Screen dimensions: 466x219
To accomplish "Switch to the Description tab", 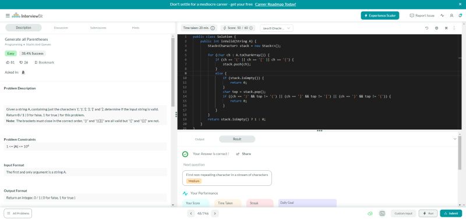I will (23, 27).
